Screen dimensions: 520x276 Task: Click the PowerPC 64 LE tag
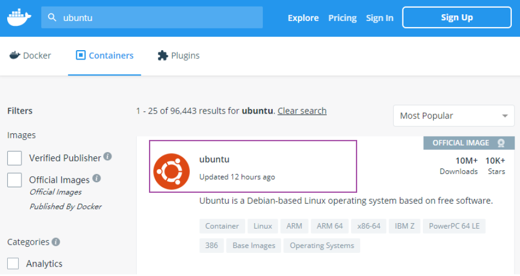(454, 226)
